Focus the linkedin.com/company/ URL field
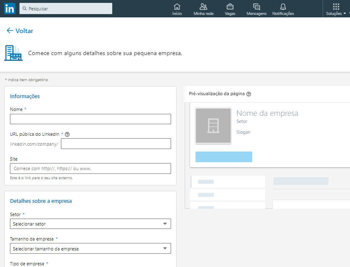Image resolution: width=350 pixels, height=267 pixels. tap(116, 144)
